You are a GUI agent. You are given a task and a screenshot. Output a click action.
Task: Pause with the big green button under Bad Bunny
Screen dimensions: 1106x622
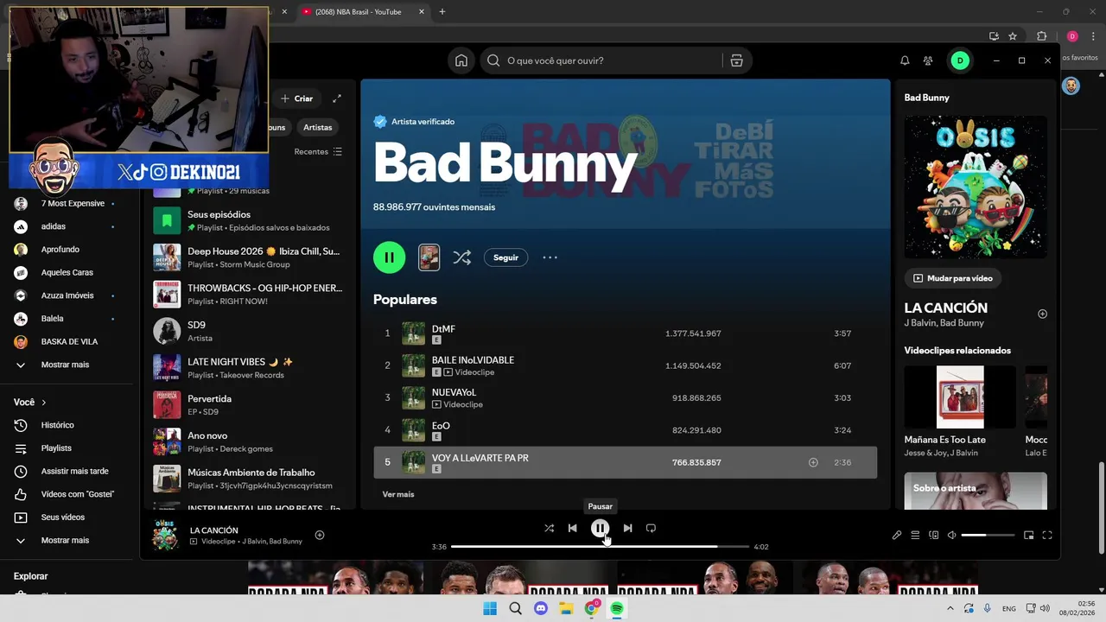coord(389,257)
